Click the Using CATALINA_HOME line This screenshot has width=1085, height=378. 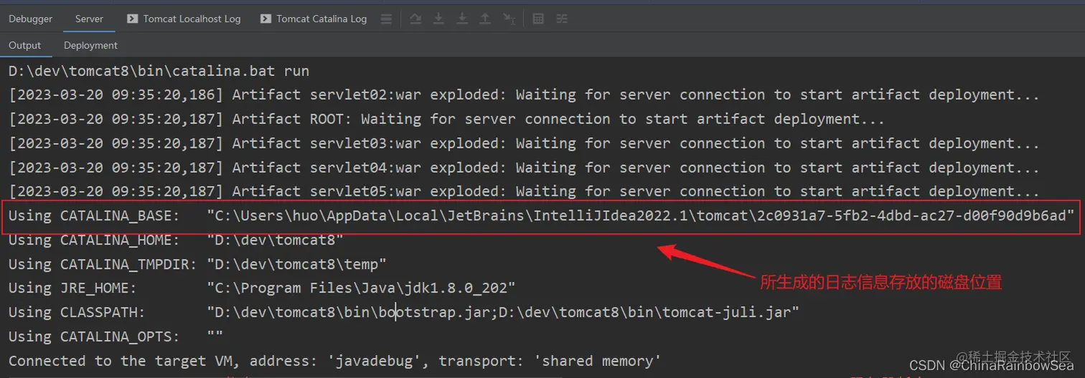pos(176,240)
